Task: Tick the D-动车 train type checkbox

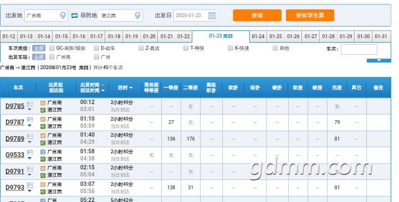Action: pyautogui.click(x=96, y=48)
